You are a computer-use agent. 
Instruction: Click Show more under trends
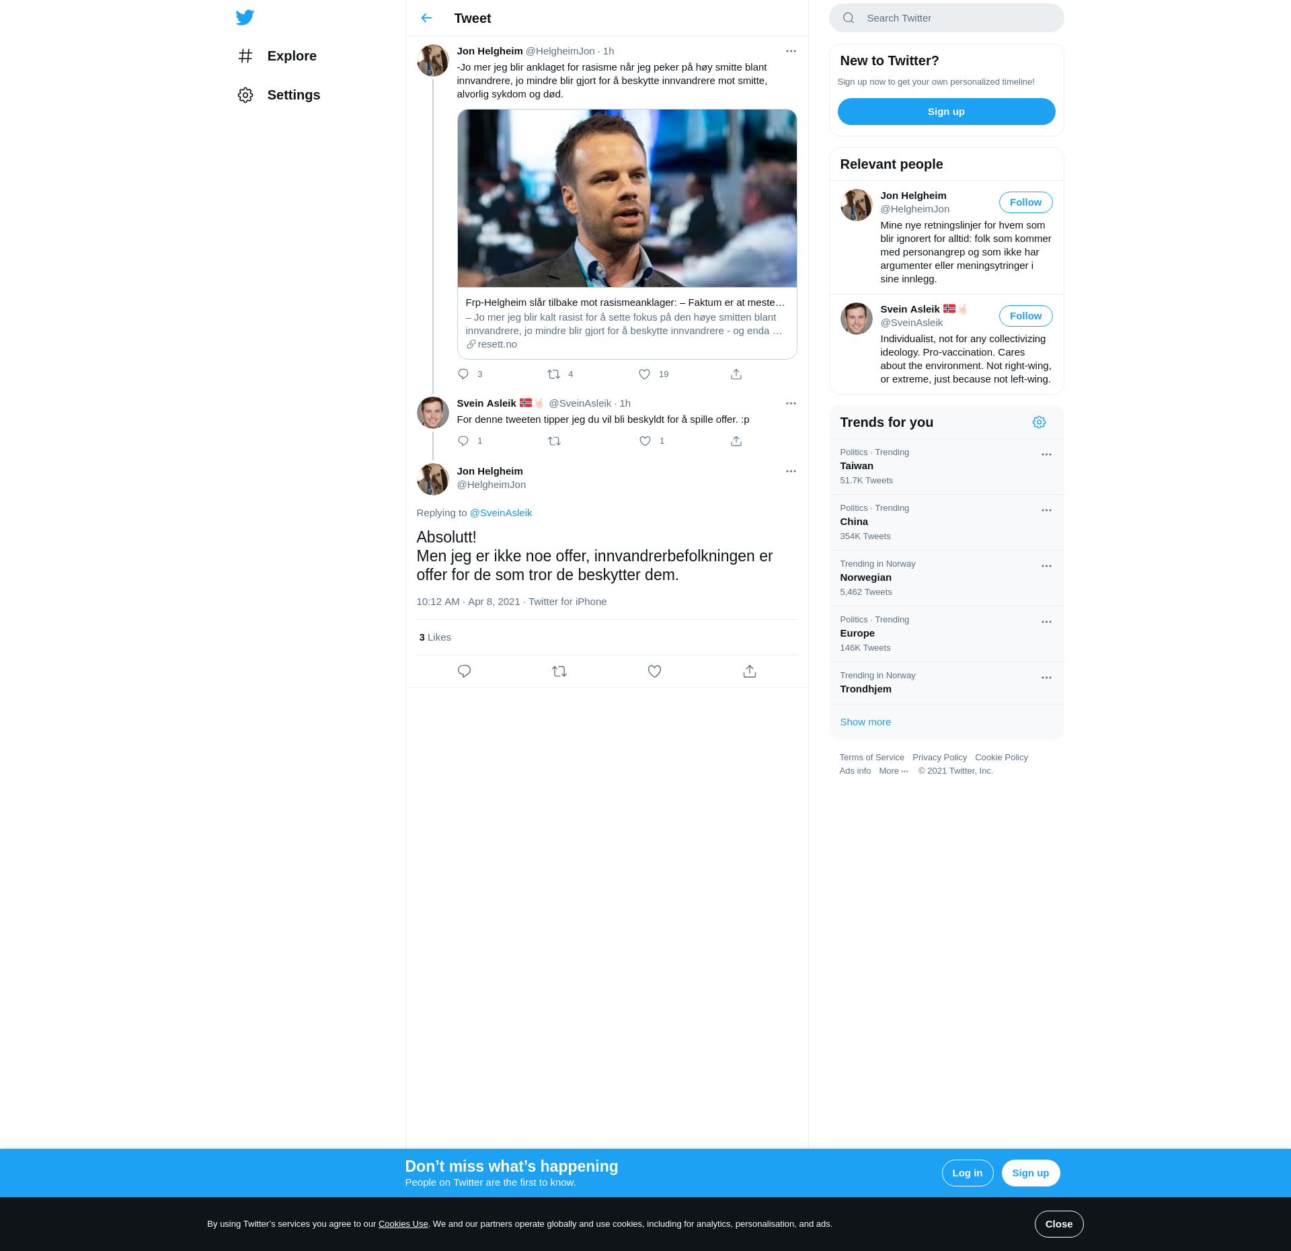point(865,722)
